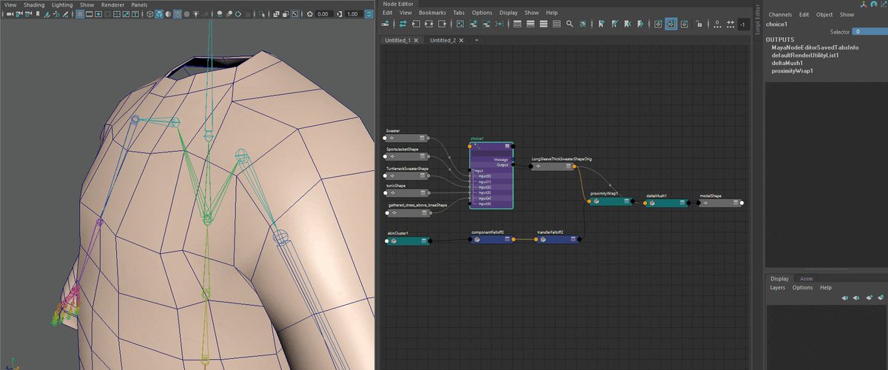Image resolution: width=888 pixels, height=370 pixels.
Task: Toggle the highlighted sync selection icon
Action: pos(670,24)
